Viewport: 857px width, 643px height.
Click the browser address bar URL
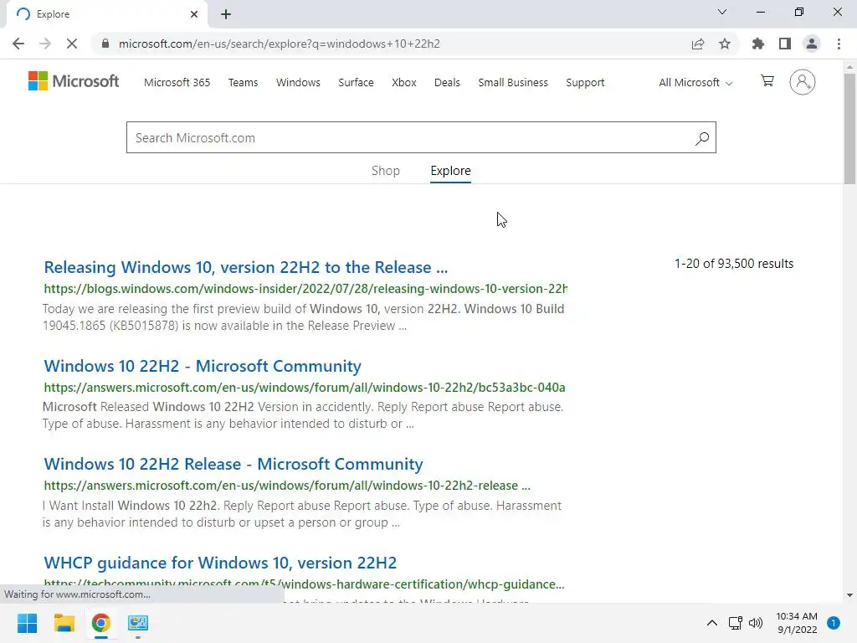coord(280,44)
